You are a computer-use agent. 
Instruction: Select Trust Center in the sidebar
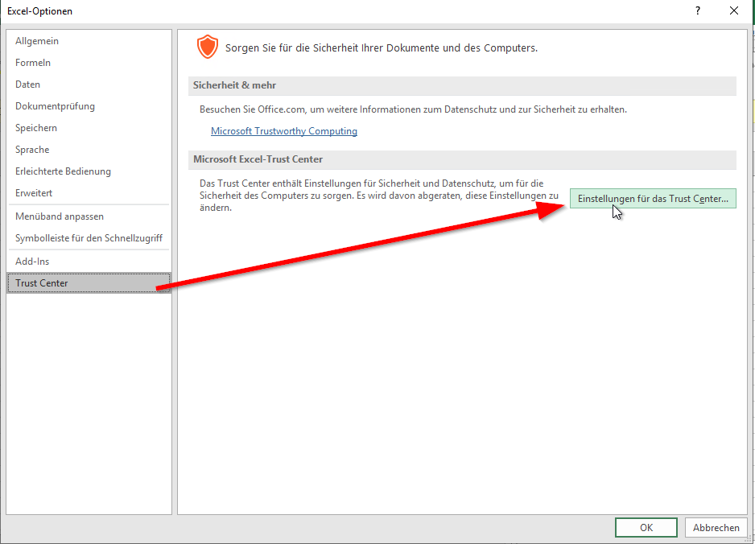coord(42,283)
